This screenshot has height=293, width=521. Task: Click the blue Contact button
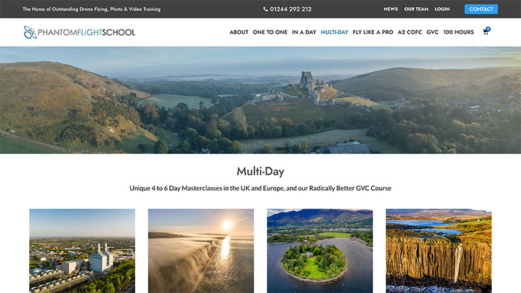click(x=481, y=9)
